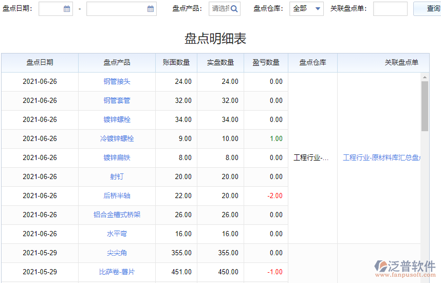This screenshot has width=441, height=283.
Task: Open the 钢管接头 product link
Action: point(117,81)
